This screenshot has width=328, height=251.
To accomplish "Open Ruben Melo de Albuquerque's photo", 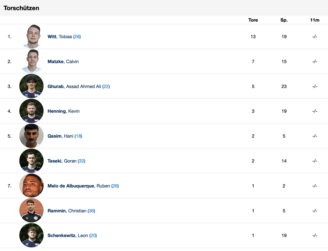I will [31, 186].
